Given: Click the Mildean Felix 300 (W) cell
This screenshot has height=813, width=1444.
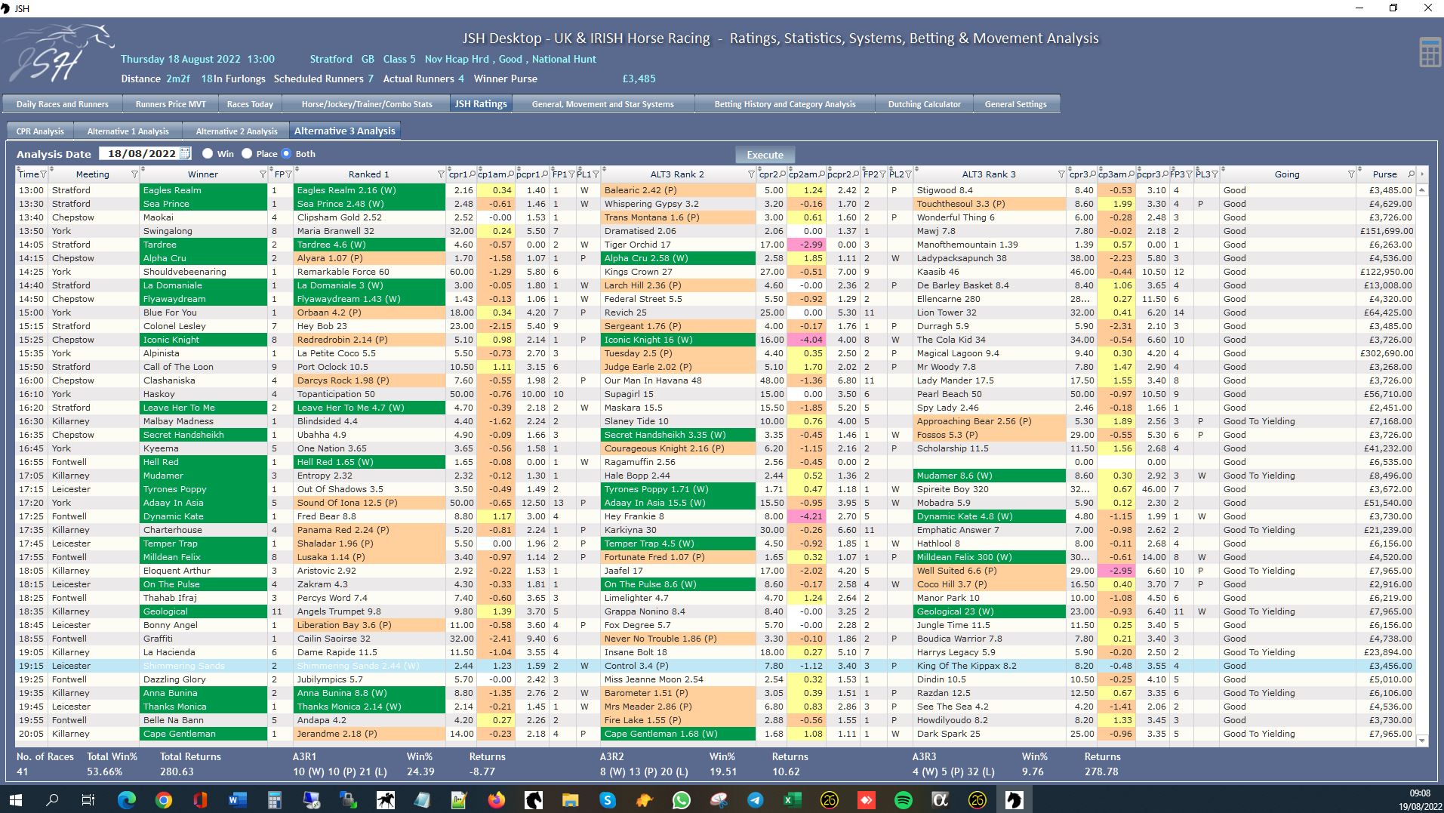Looking at the screenshot, I should point(990,557).
